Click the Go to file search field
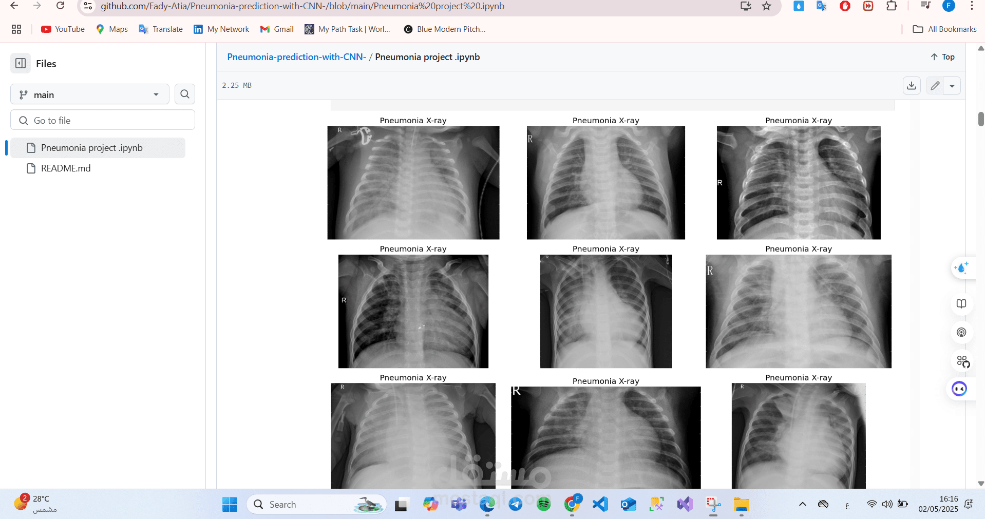This screenshot has height=519, width=985. (x=103, y=120)
